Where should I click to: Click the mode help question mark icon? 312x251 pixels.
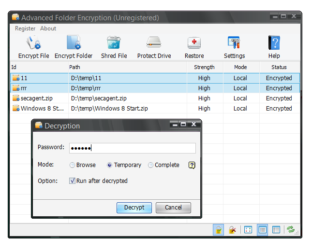click(x=192, y=165)
